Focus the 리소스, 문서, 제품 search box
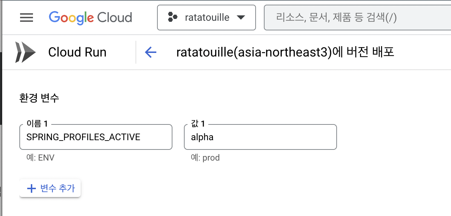451x216 pixels. pyautogui.click(x=357, y=18)
